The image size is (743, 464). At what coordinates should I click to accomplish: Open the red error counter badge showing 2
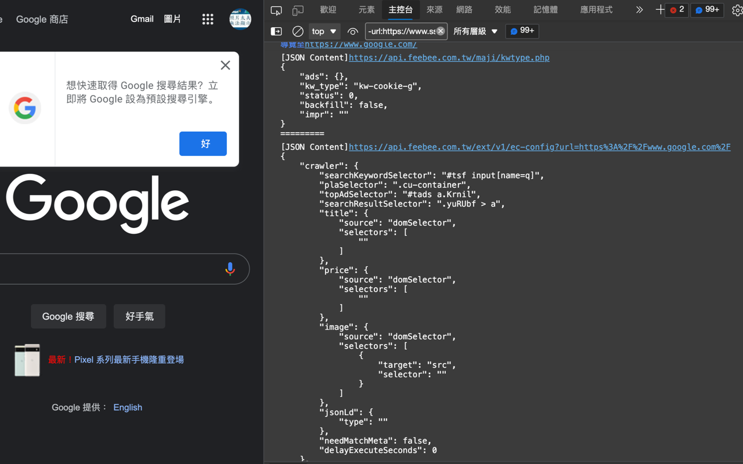pyautogui.click(x=676, y=10)
